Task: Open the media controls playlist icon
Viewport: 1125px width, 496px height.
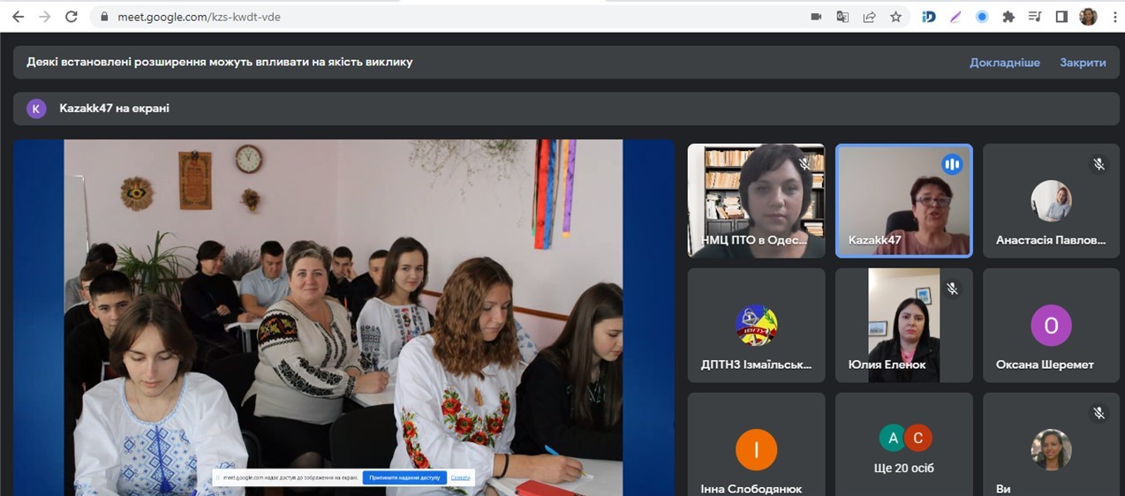Action: click(x=1035, y=17)
